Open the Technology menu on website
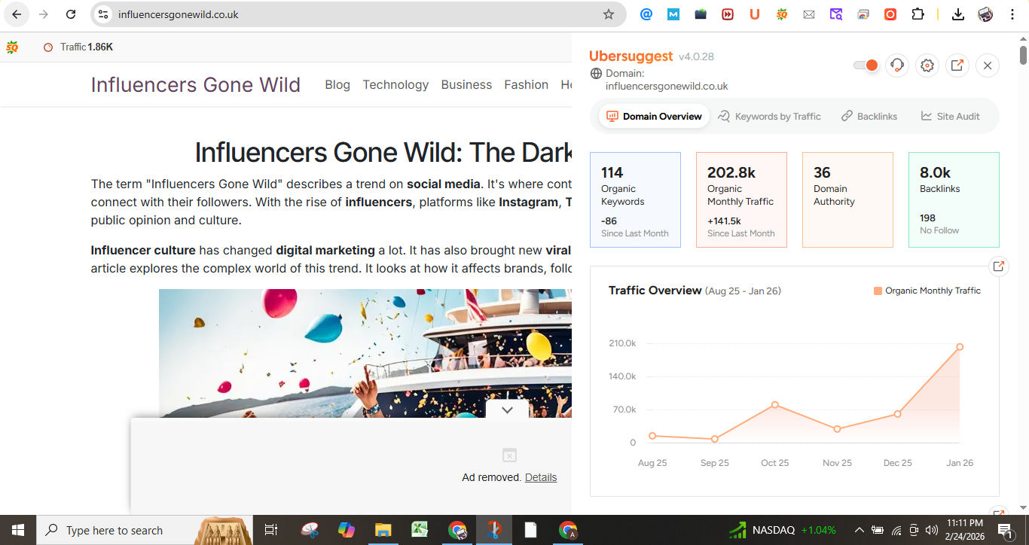Viewport: 1029px width, 545px height. point(395,85)
